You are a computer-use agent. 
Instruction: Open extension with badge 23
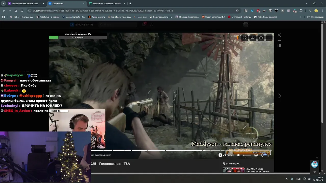click(x=295, y=11)
